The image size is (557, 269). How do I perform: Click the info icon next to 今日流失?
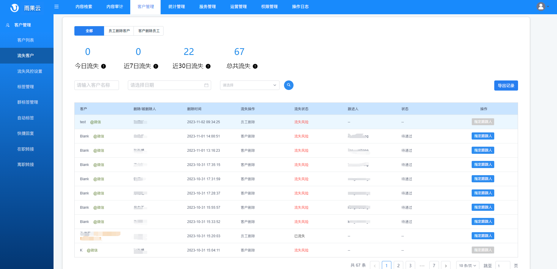click(103, 66)
